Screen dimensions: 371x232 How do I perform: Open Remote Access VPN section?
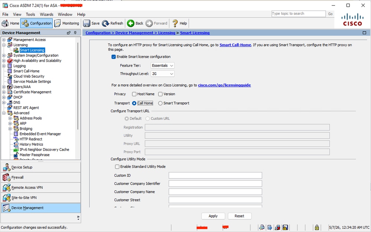pos(41,187)
